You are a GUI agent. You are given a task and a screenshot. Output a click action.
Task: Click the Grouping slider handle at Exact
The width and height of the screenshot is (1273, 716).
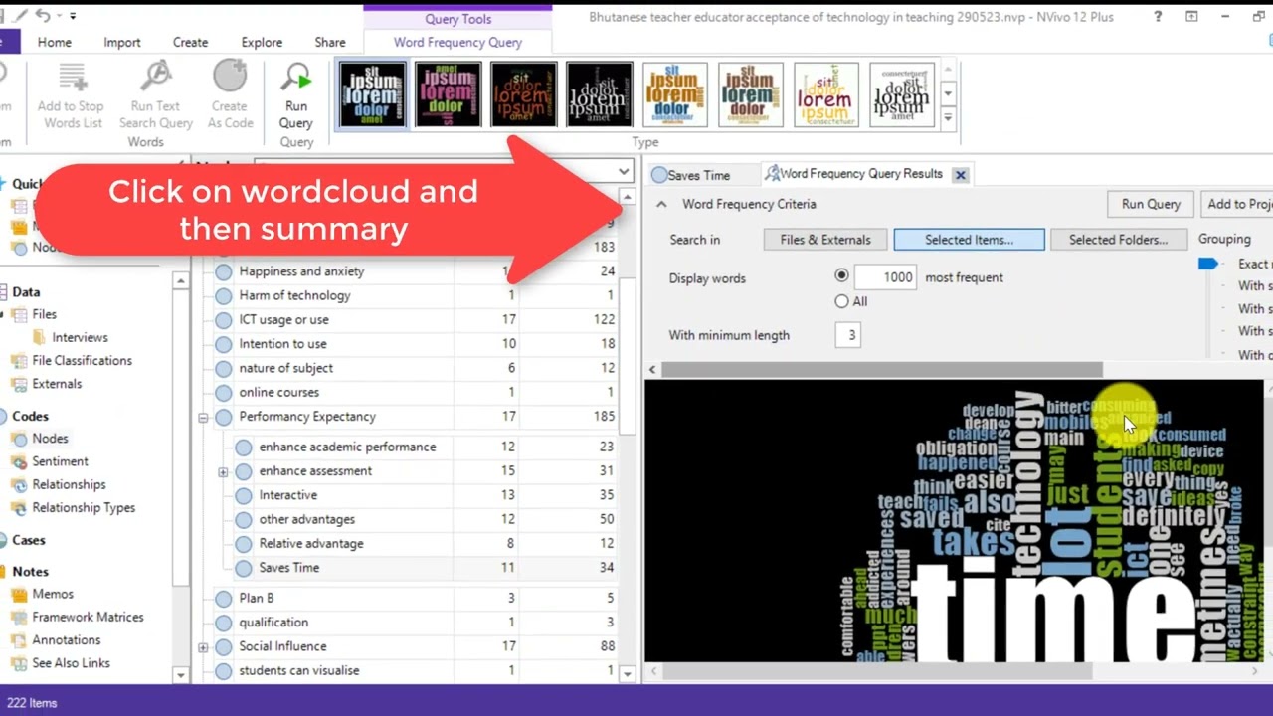pos(1207,264)
